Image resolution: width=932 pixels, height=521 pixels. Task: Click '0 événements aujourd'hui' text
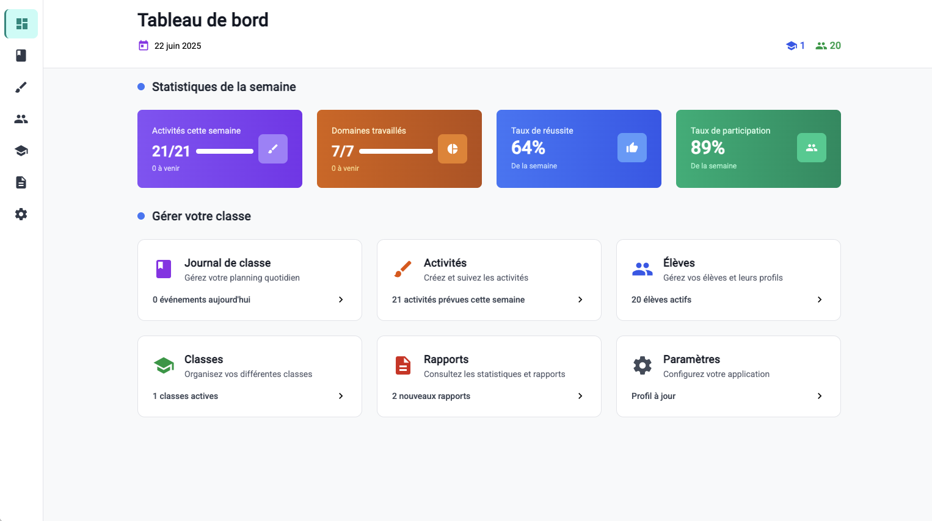(x=202, y=300)
